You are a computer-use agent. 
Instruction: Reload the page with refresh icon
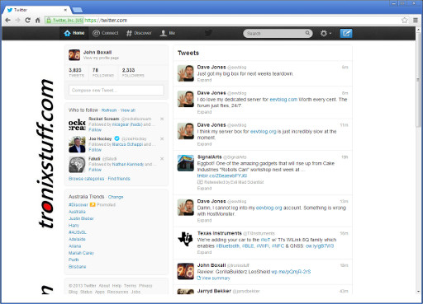[x=27, y=21]
